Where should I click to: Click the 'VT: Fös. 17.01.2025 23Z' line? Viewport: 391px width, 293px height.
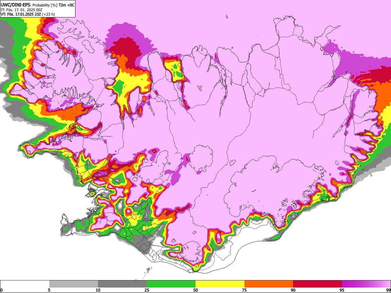21,14
